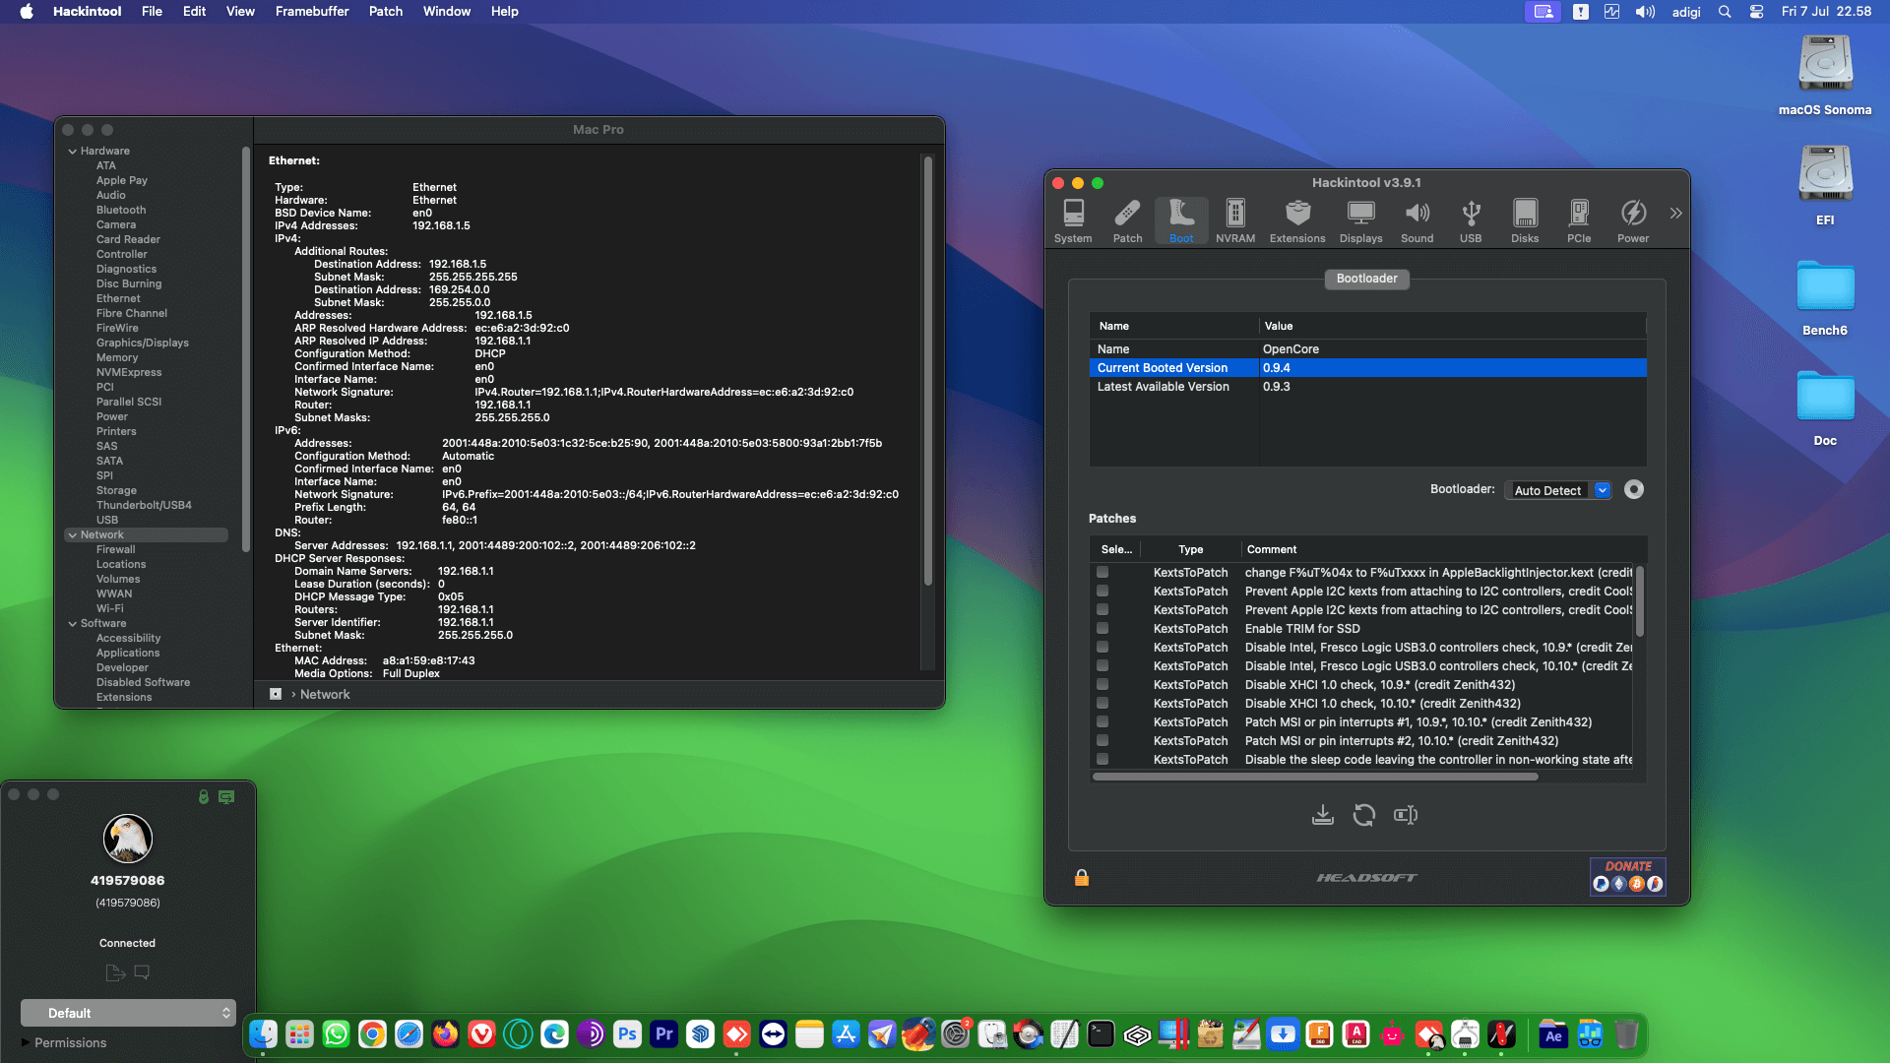
Task: Click the Patches list vertical scrollbar
Action: [x=1639, y=600]
